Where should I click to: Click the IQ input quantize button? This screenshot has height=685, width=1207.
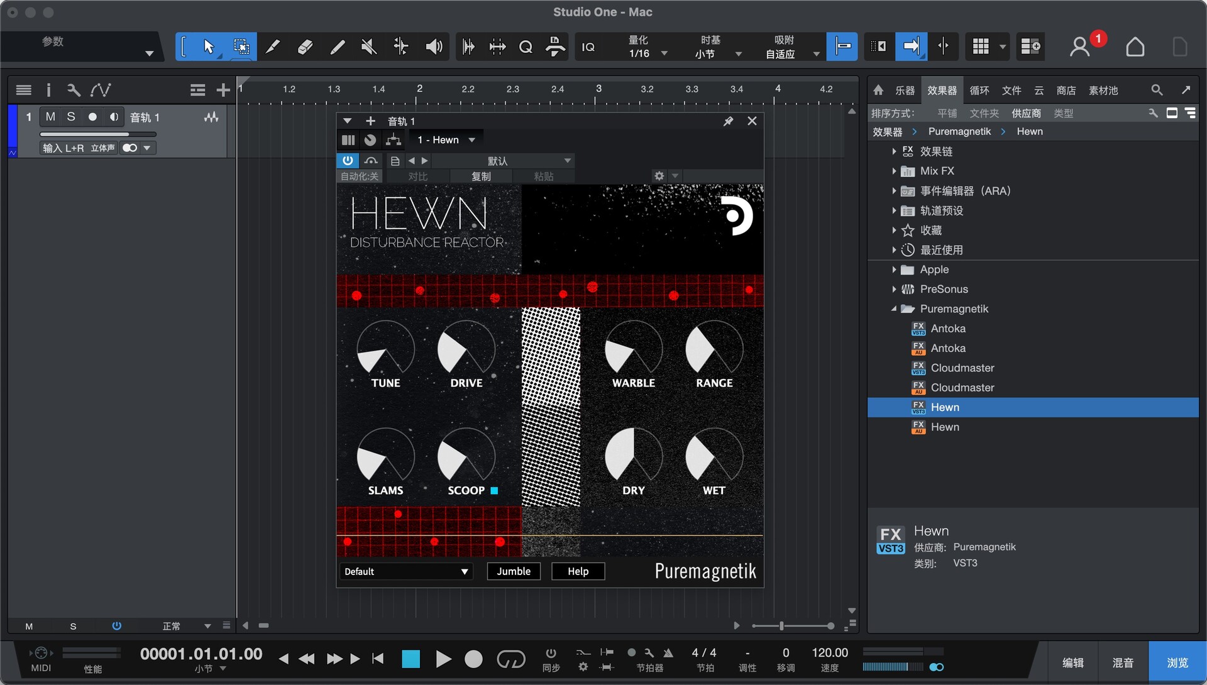click(x=588, y=47)
